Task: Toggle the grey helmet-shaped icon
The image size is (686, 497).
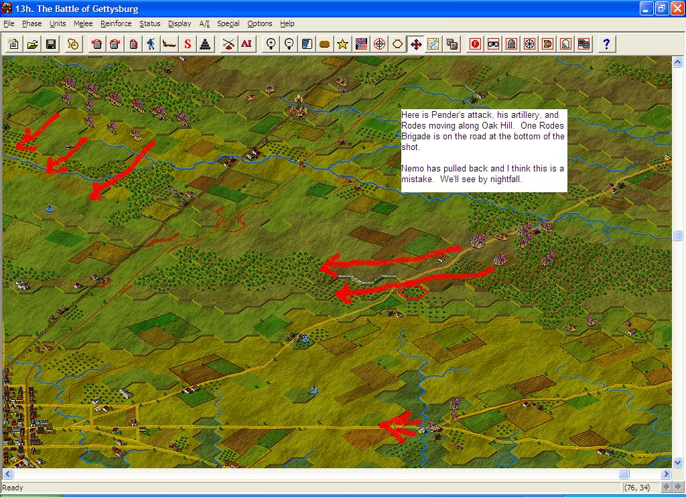Action: pos(511,44)
